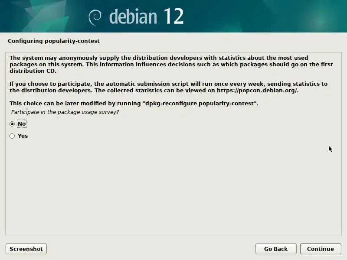This screenshot has width=347, height=260.
Task: Click the empty area below the Yes option
Action: [173, 188]
